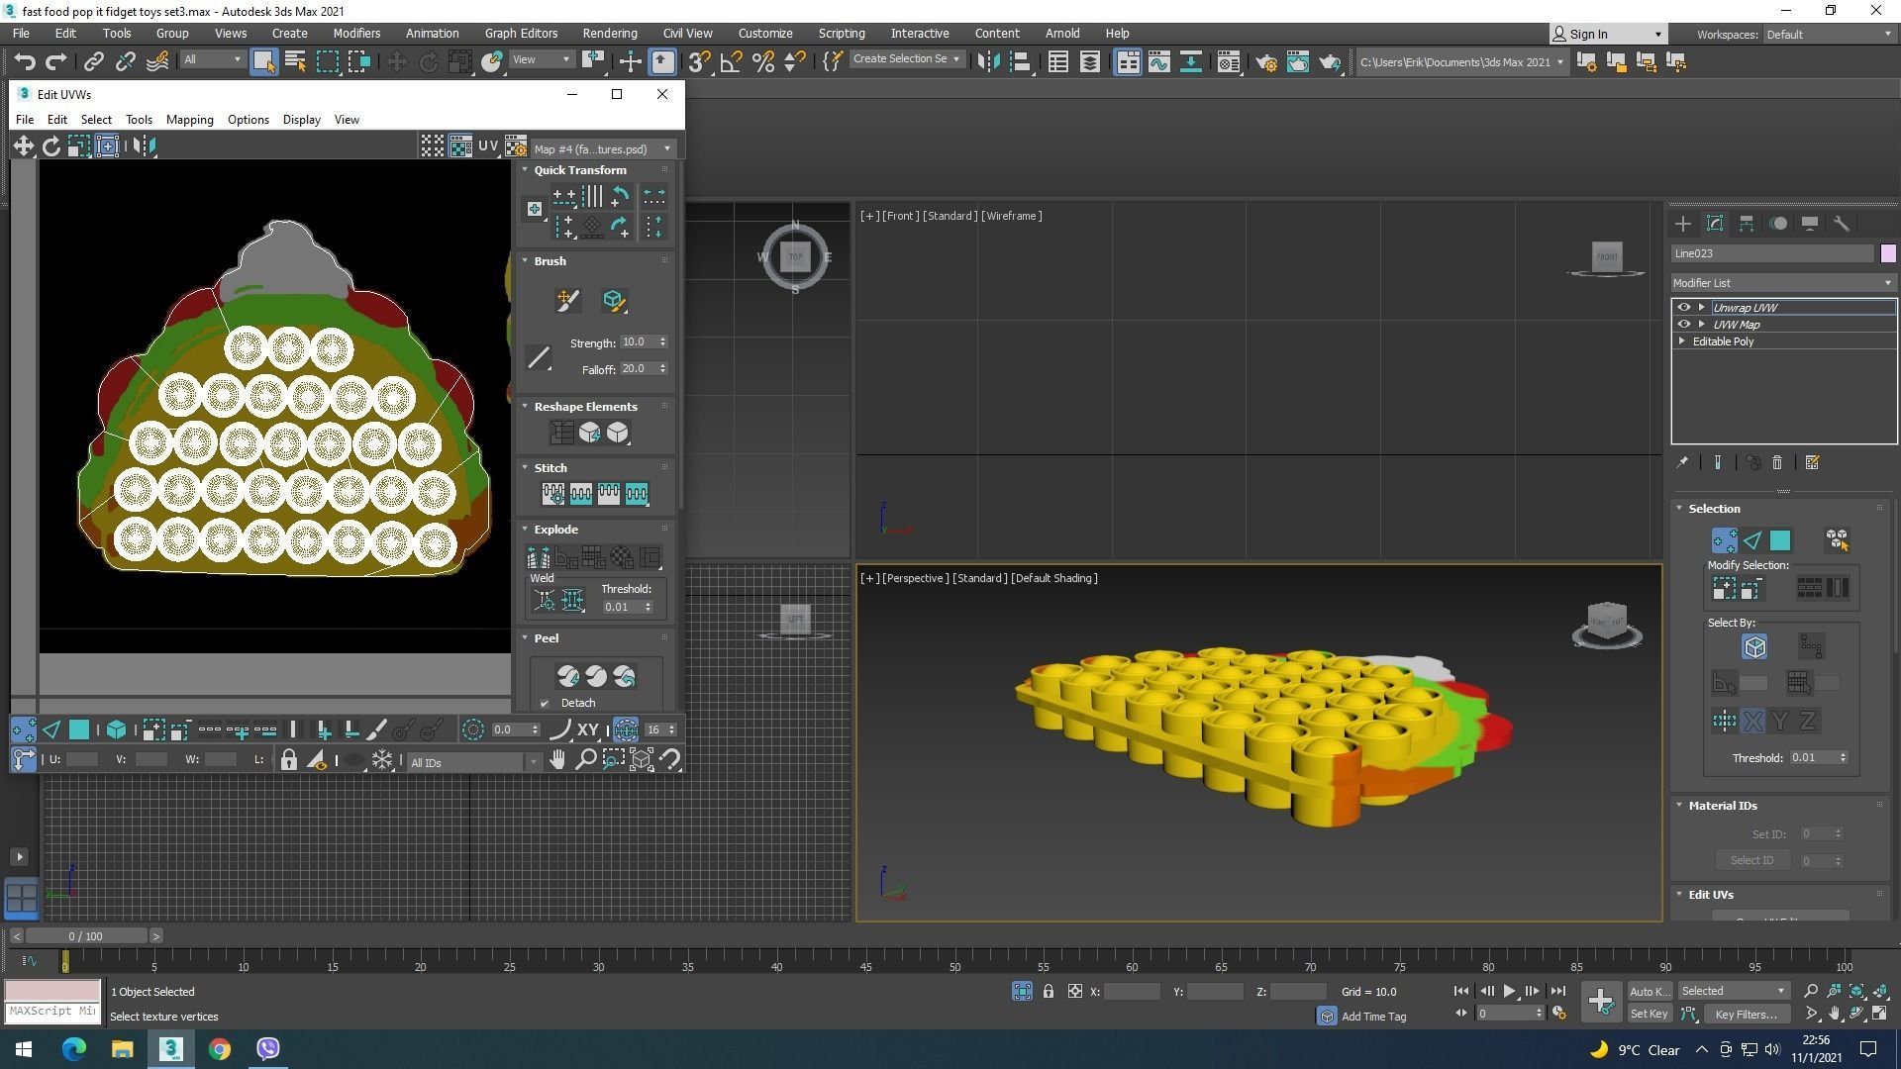
Task: Click the Sign In button
Action: click(x=1606, y=34)
